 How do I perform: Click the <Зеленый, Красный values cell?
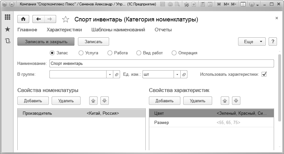click(x=242, y=113)
